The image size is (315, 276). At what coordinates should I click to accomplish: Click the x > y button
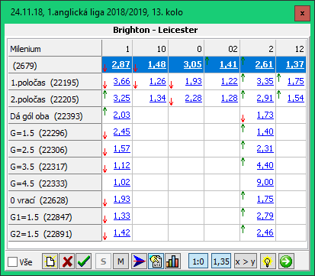click(x=245, y=261)
